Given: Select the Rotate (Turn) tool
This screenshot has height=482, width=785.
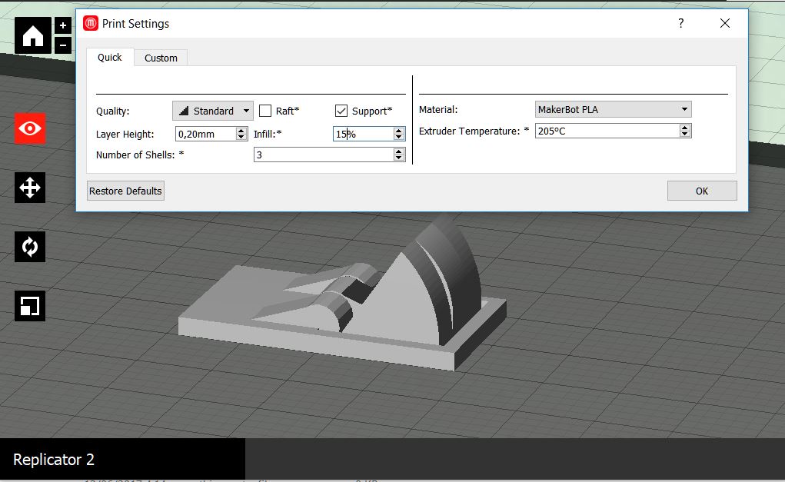Looking at the screenshot, I should 30,247.
